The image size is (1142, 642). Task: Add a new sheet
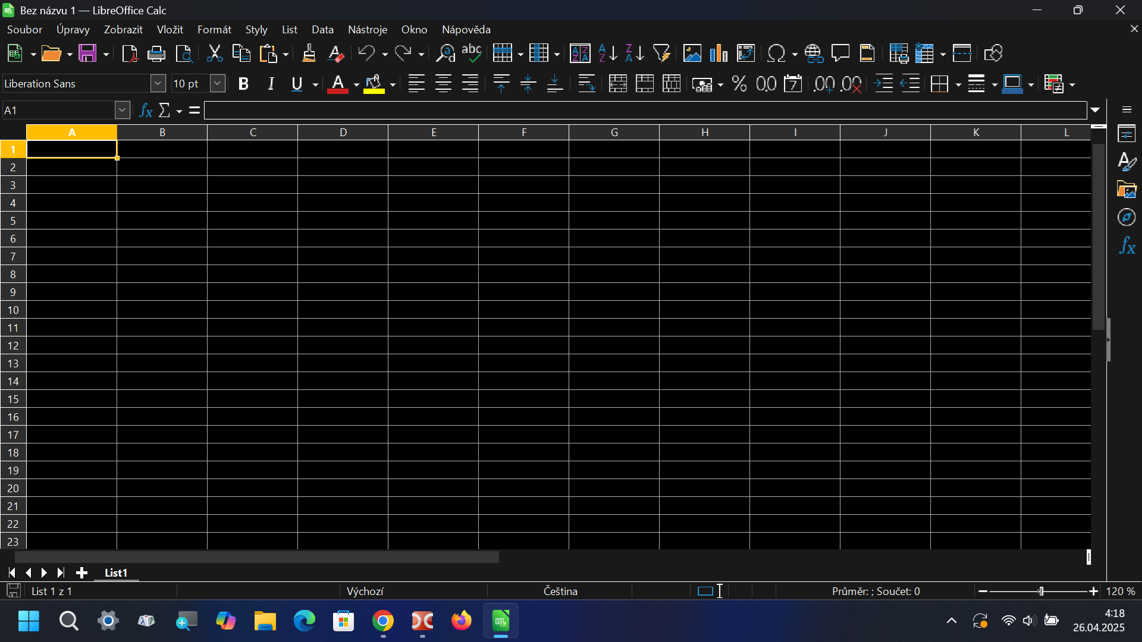[82, 573]
